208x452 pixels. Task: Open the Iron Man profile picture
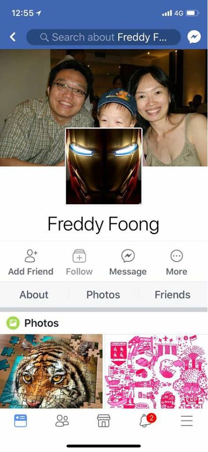coord(104,166)
